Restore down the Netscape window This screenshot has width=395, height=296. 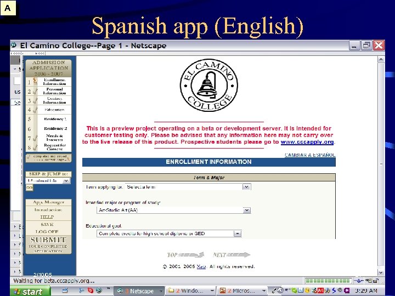click(x=366, y=45)
